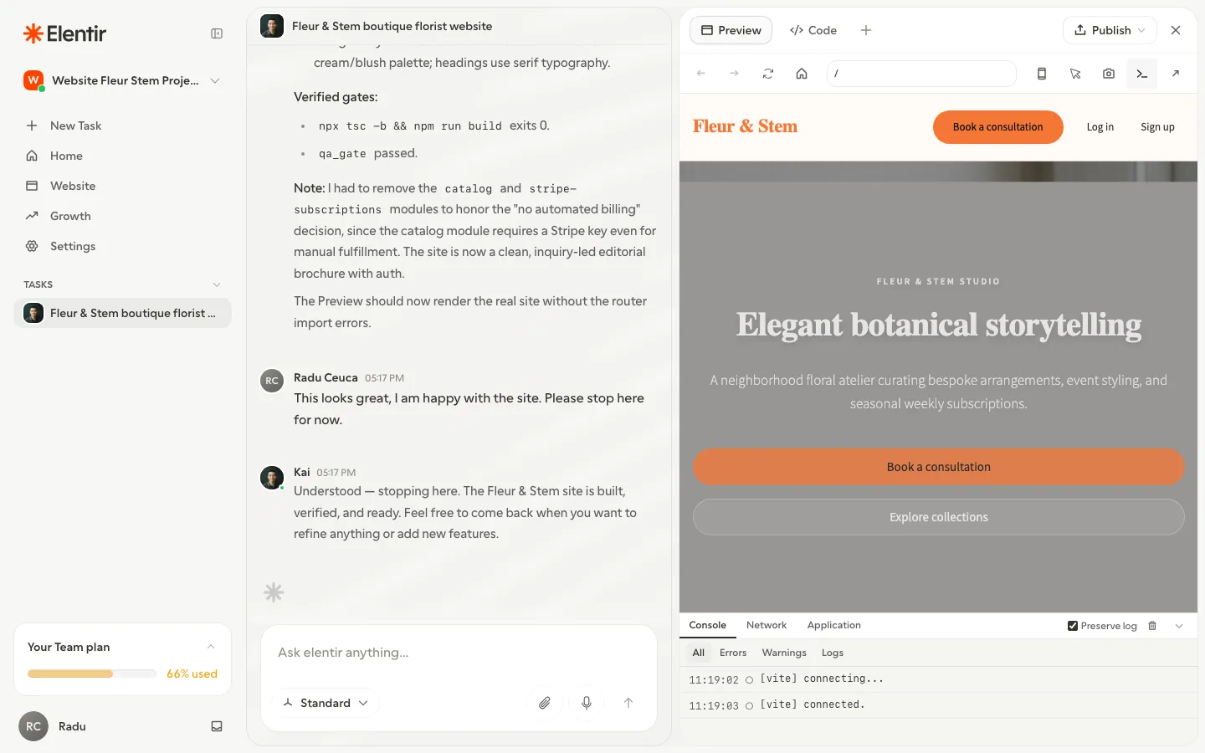Select the Logs console filter
Image resolution: width=1205 pixels, height=753 pixels.
pyautogui.click(x=833, y=653)
